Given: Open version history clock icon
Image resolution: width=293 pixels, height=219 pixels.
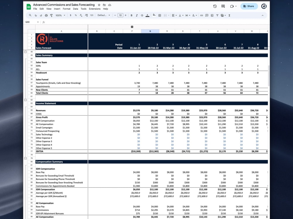Looking at the screenshot, I should point(215,6).
